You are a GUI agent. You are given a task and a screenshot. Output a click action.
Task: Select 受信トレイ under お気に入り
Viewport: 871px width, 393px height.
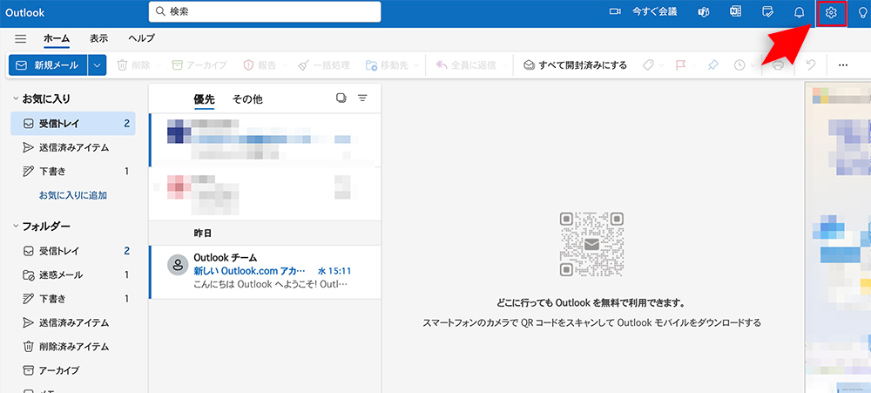tap(73, 124)
